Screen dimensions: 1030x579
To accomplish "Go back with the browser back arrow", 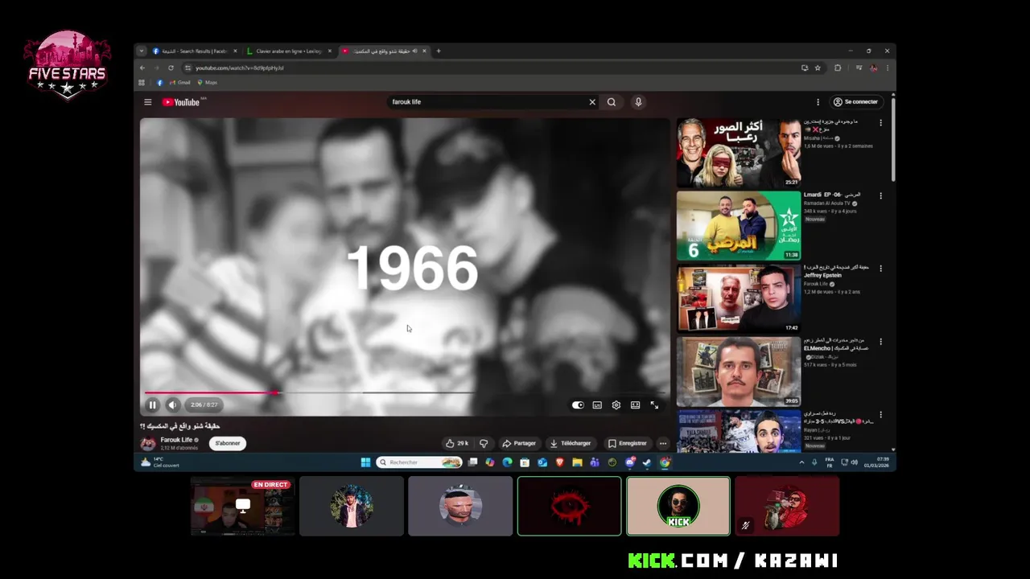I will pos(142,68).
